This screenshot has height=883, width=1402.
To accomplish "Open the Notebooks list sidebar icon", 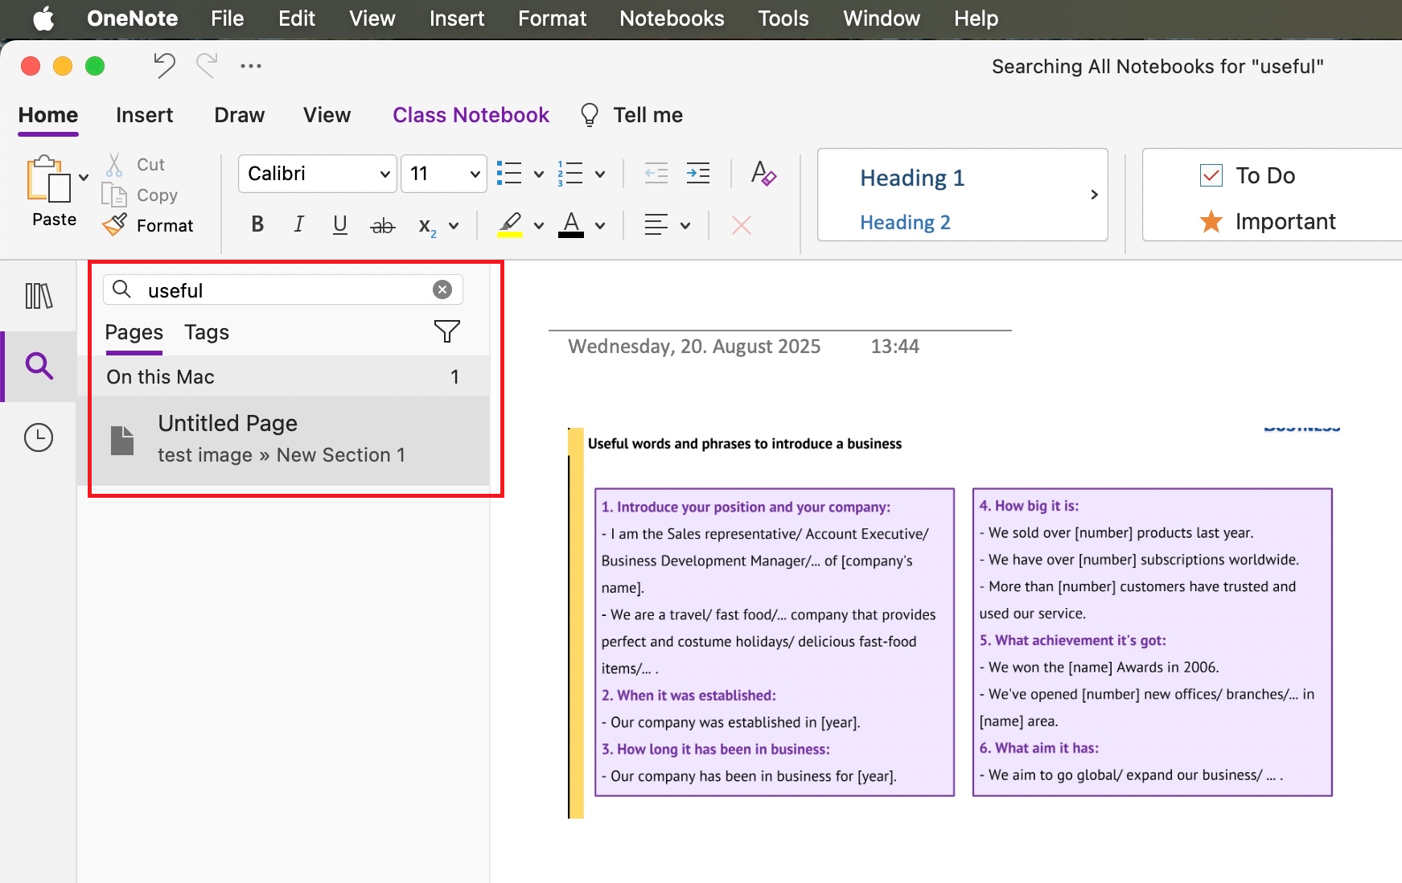I will tap(38, 296).
